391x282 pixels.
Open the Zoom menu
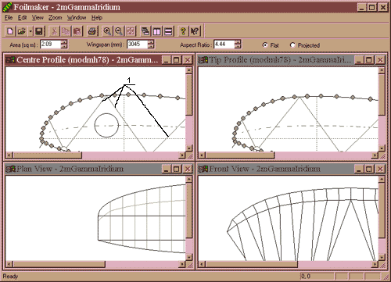click(x=56, y=17)
